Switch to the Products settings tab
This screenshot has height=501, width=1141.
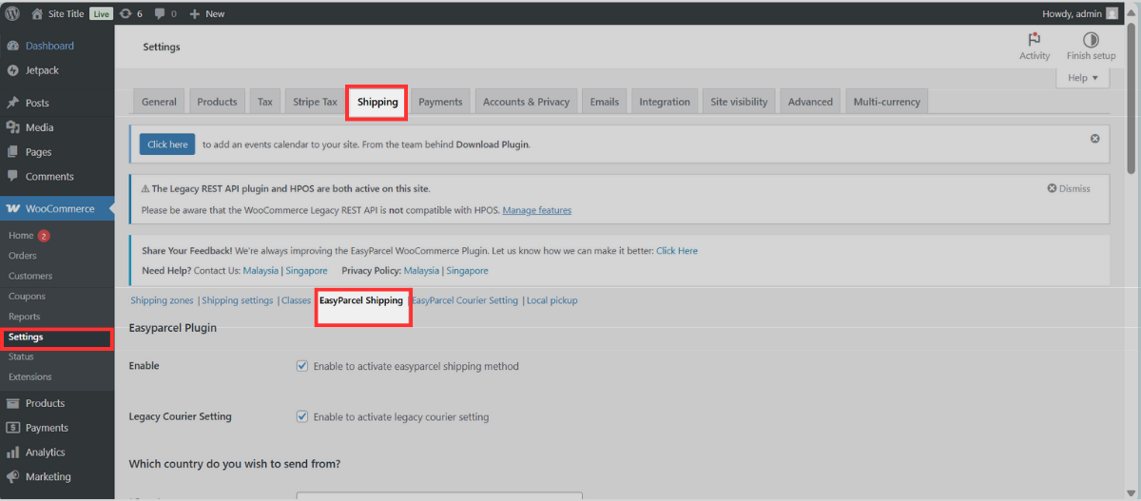217,102
